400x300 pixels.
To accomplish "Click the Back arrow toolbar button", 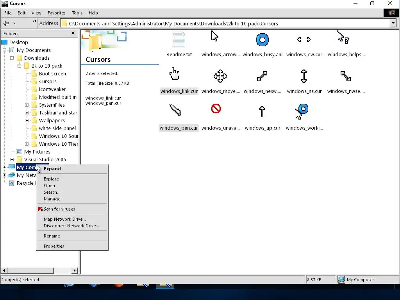I will click(x=6, y=23).
